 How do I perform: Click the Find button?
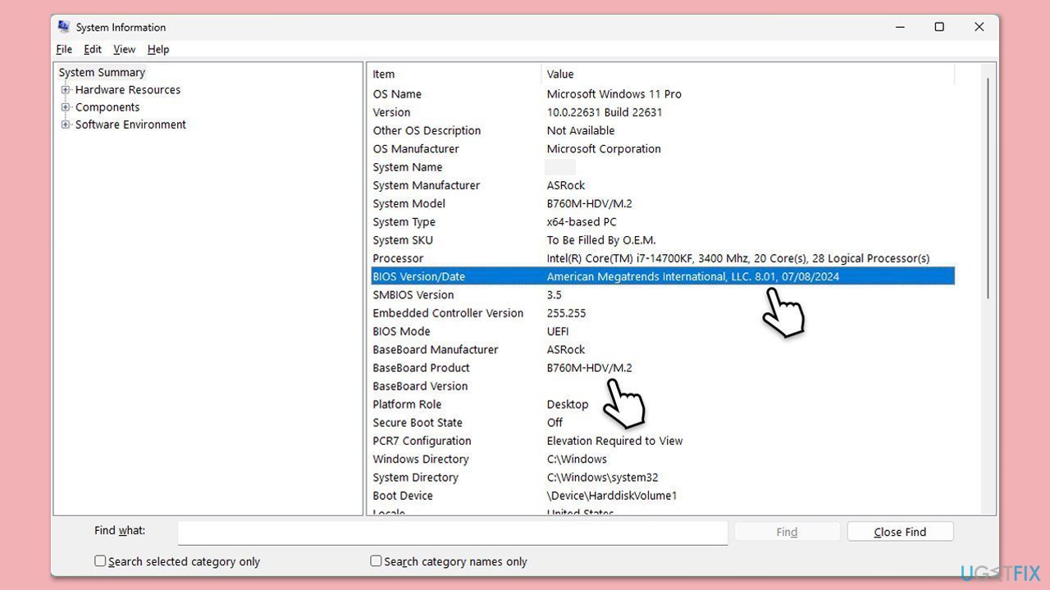[786, 531]
